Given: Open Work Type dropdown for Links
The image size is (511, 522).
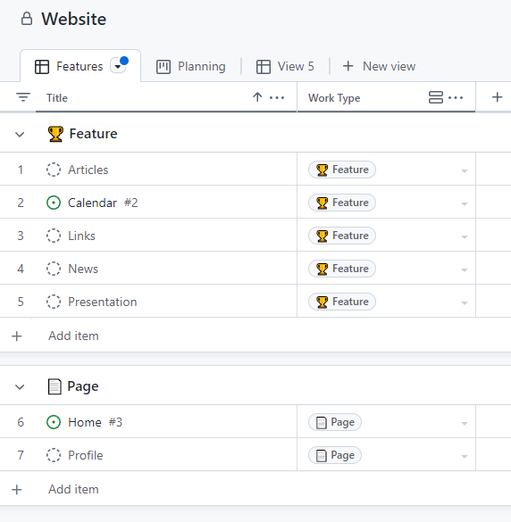Looking at the screenshot, I should [464, 236].
